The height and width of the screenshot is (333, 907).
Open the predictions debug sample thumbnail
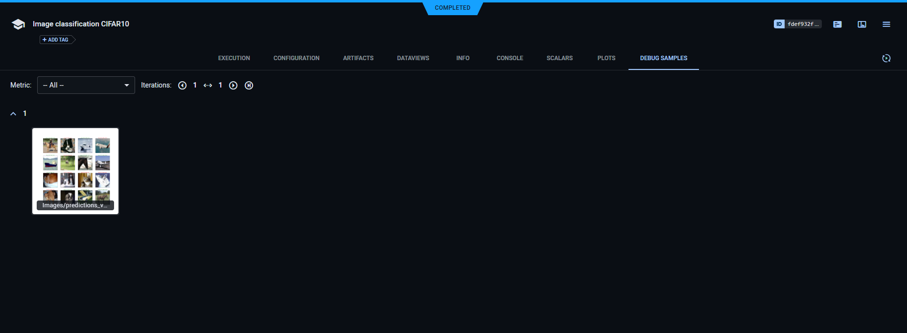(x=75, y=169)
